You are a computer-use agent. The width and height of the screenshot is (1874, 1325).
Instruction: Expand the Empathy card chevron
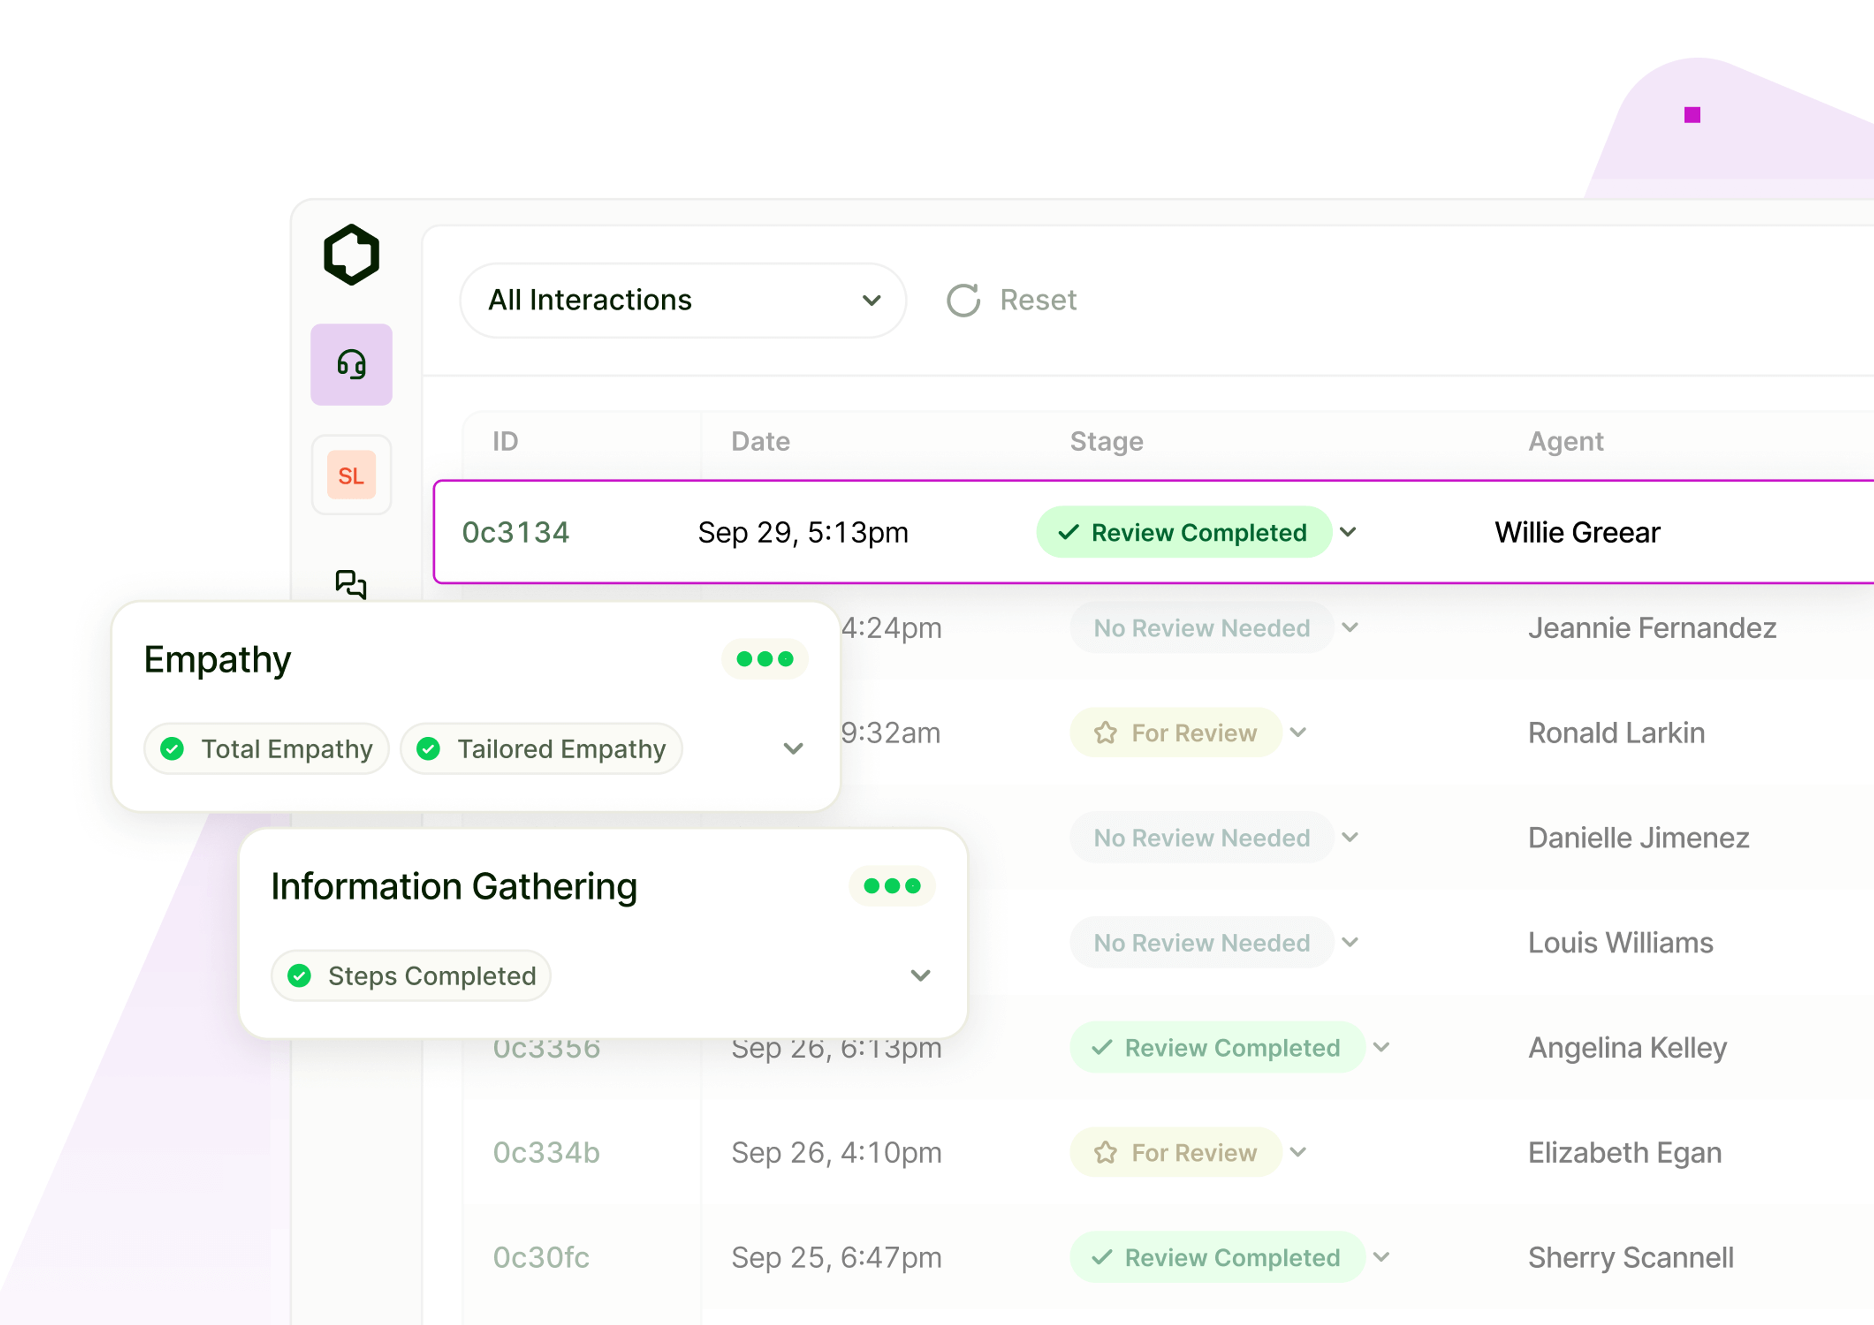[x=794, y=749]
